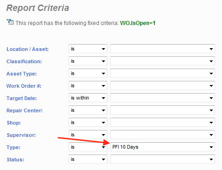
Task: Open the Supervisor value dropdown
Action: [x=163, y=135]
